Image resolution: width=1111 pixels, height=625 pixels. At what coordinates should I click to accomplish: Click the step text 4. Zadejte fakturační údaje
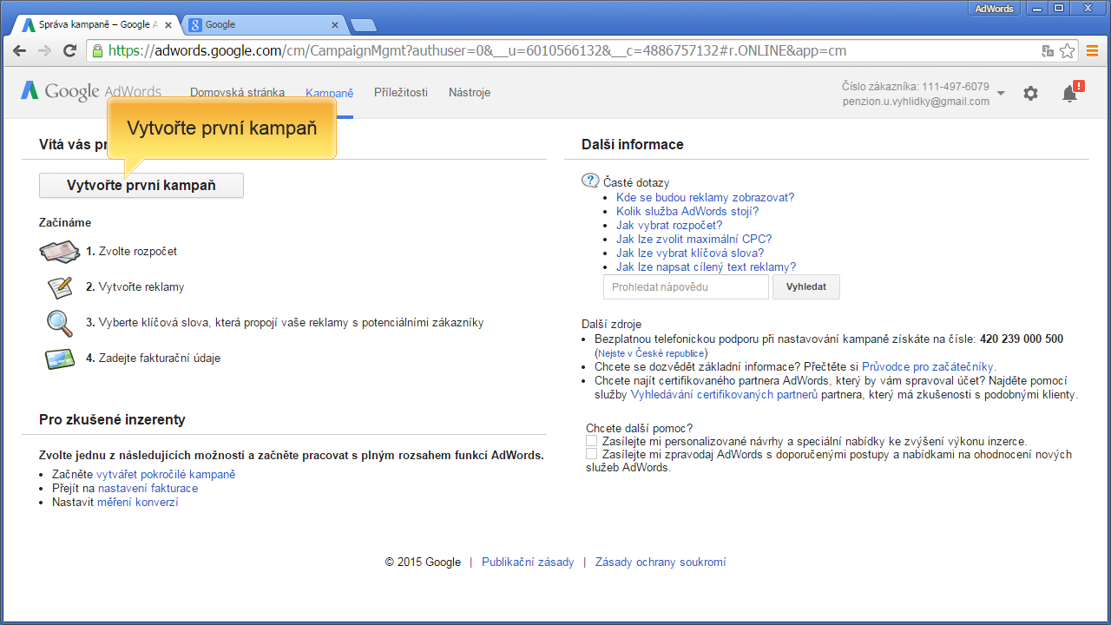pyautogui.click(x=153, y=358)
